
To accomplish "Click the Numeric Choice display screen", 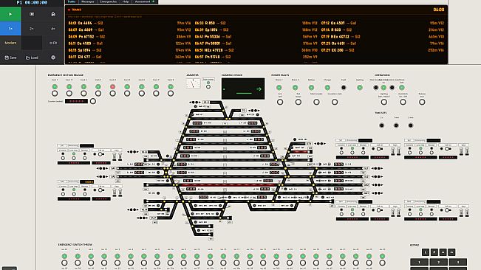I will [243, 89].
